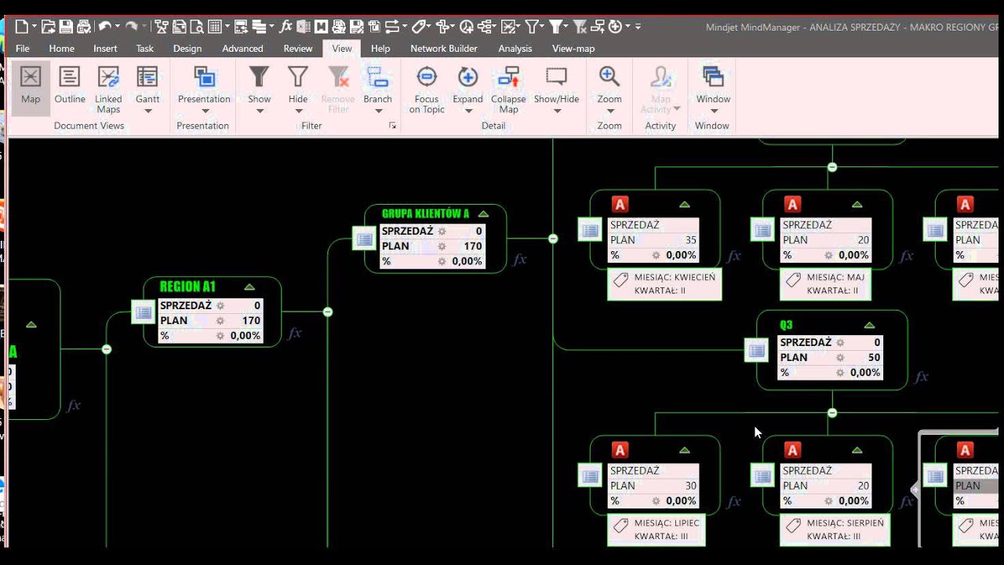Save the map using the floppy disk icon
Screen dimensions: 1004x565
point(66,27)
